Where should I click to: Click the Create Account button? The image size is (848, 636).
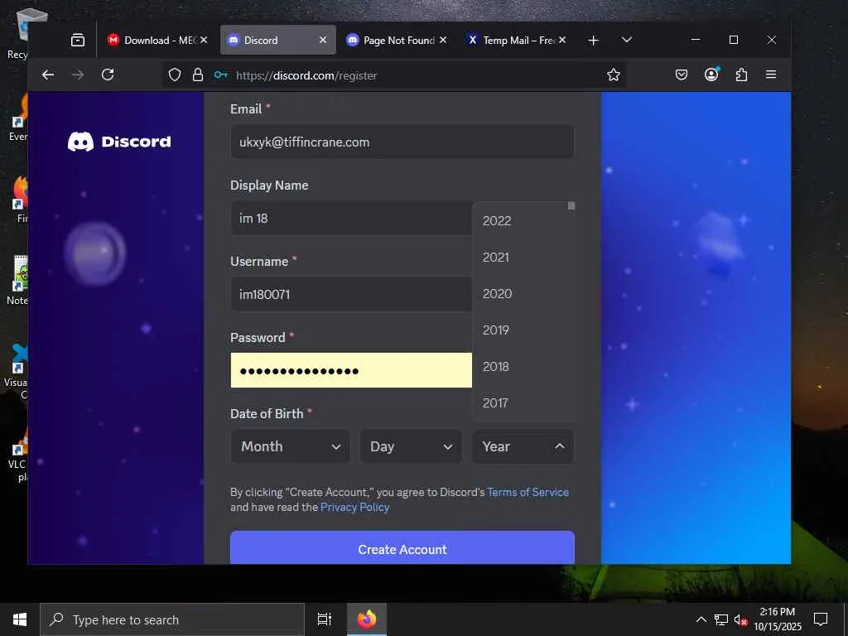(402, 547)
